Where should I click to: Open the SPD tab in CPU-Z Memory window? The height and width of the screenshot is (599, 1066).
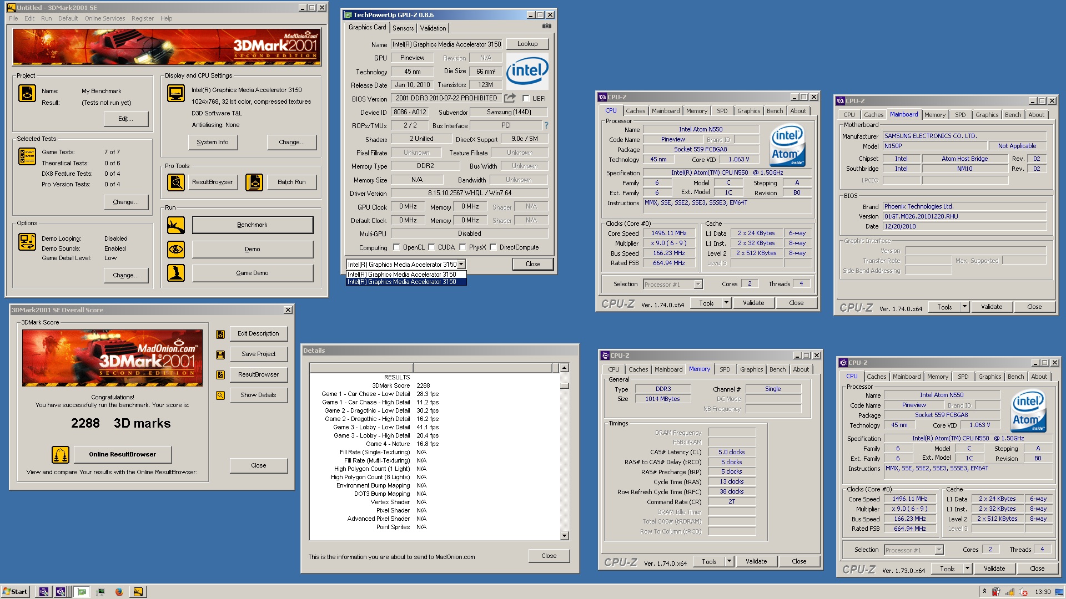click(x=725, y=369)
